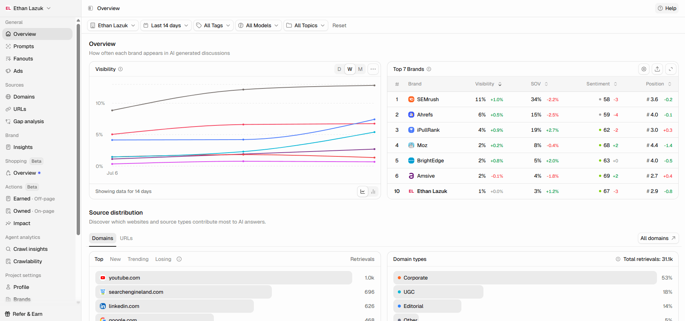Switch to Domains tab
Viewport: 685px width, 321px height.
tap(102, 238)
